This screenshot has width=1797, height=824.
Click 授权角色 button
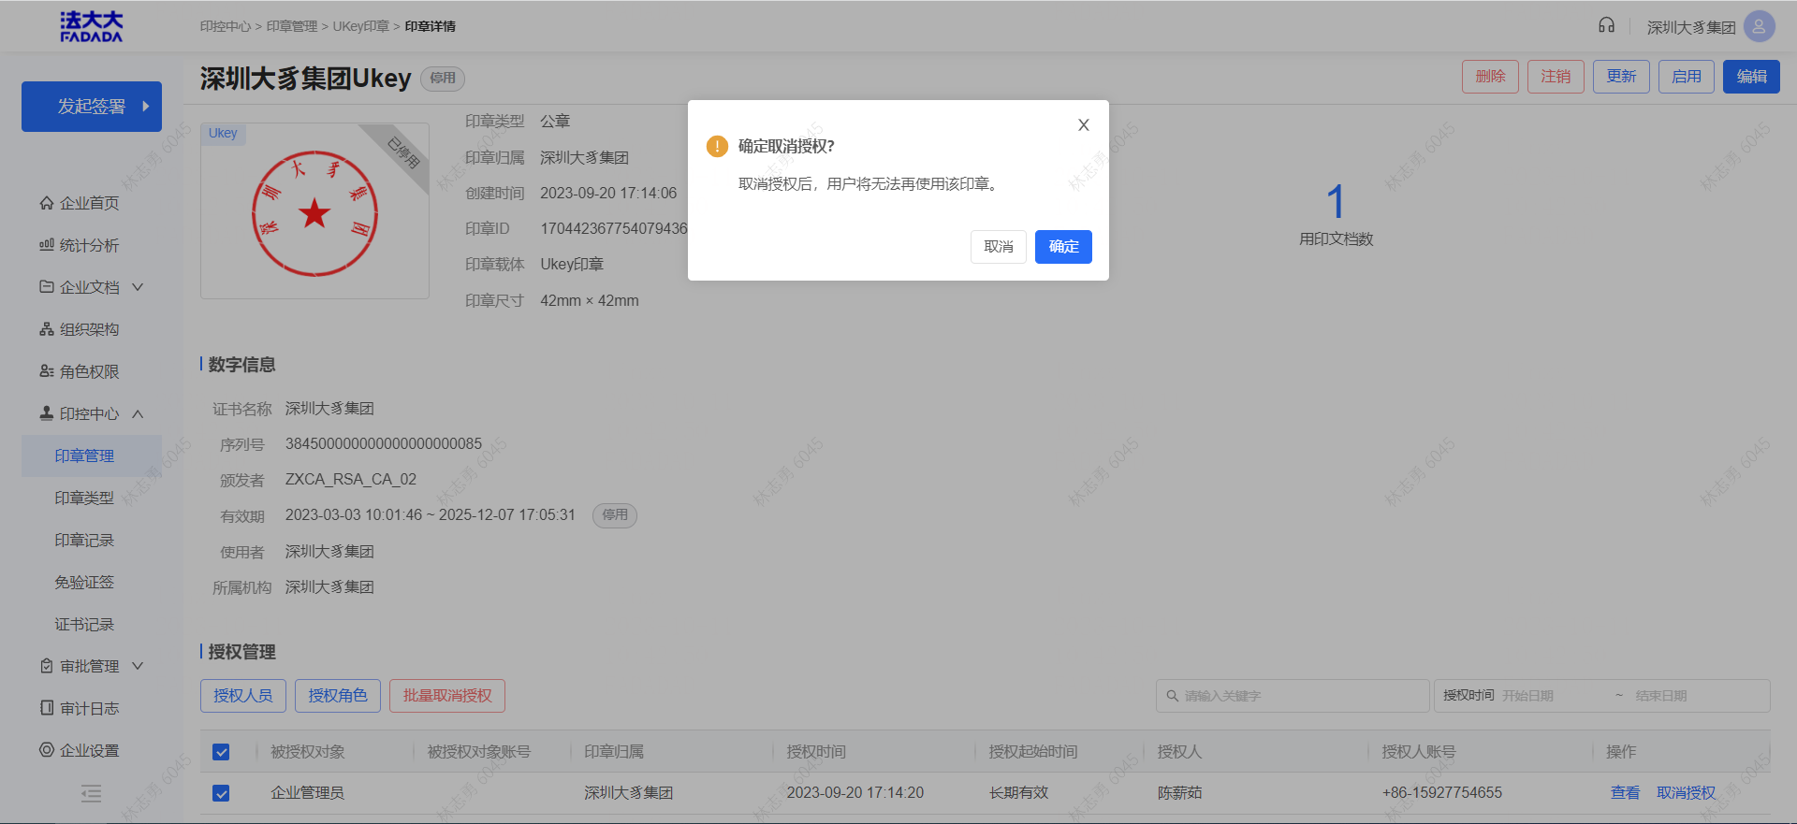338,696
